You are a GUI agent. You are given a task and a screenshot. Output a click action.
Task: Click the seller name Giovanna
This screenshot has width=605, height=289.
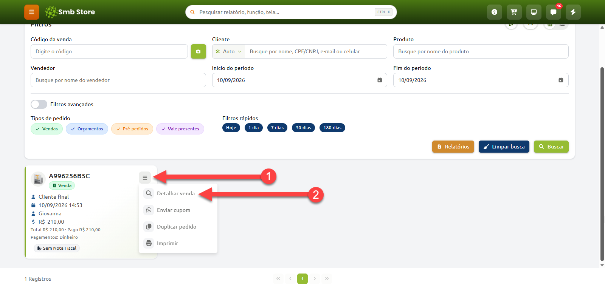pos(50,213)
